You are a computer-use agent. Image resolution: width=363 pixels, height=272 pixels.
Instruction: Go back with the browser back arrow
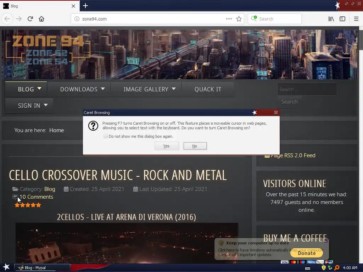7,19
